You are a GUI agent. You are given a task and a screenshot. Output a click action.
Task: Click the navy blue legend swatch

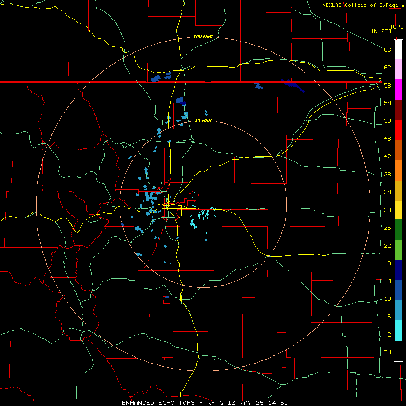pos(398,270)
